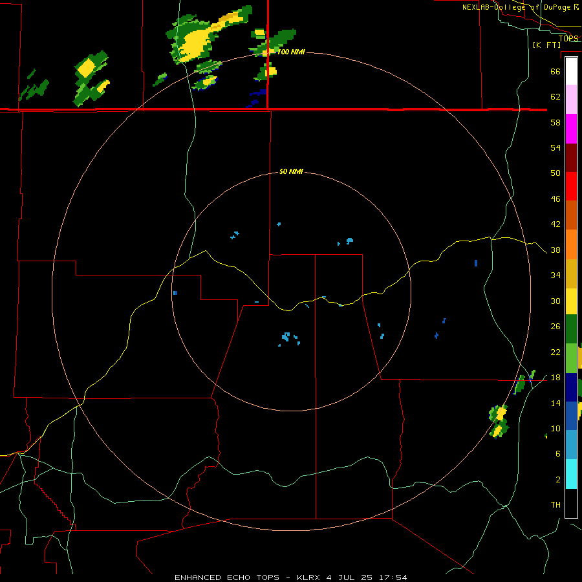Pick the dark red (maroon) legend swatch
The width and height of the screenshot is (582, 582).
[571, 157]
